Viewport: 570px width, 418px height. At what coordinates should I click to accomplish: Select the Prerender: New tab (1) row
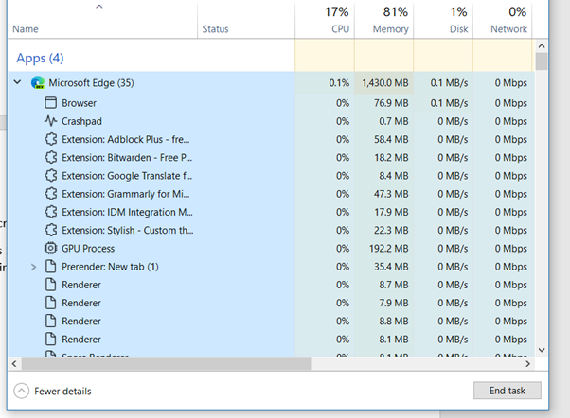coord(271,266)
